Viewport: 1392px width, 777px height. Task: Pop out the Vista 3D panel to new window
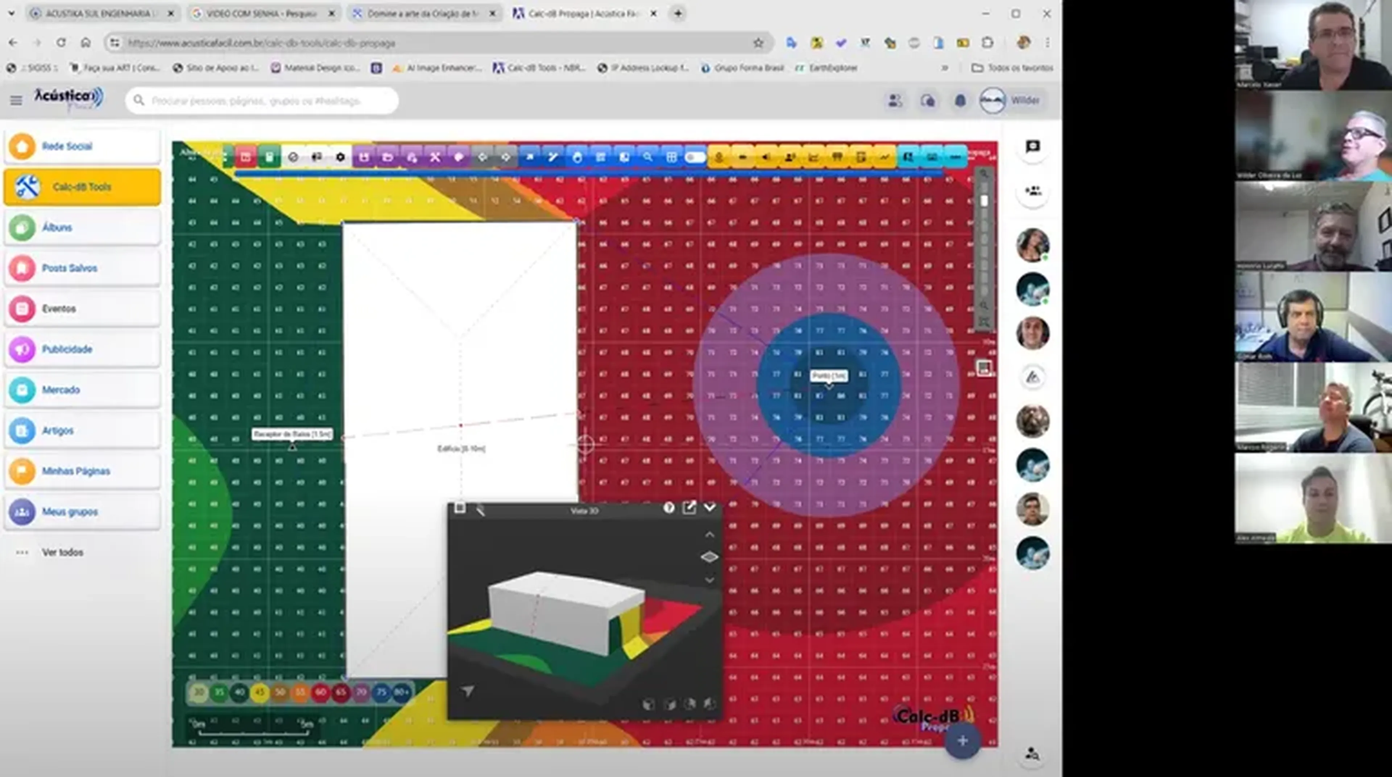689,507
